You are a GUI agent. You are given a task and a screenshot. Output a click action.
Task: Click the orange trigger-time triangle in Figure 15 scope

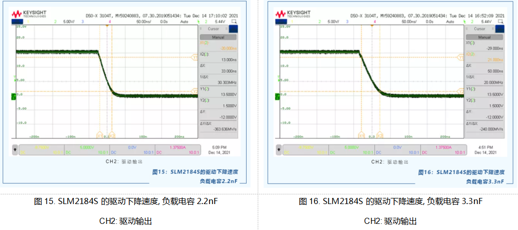pos(107,25)
